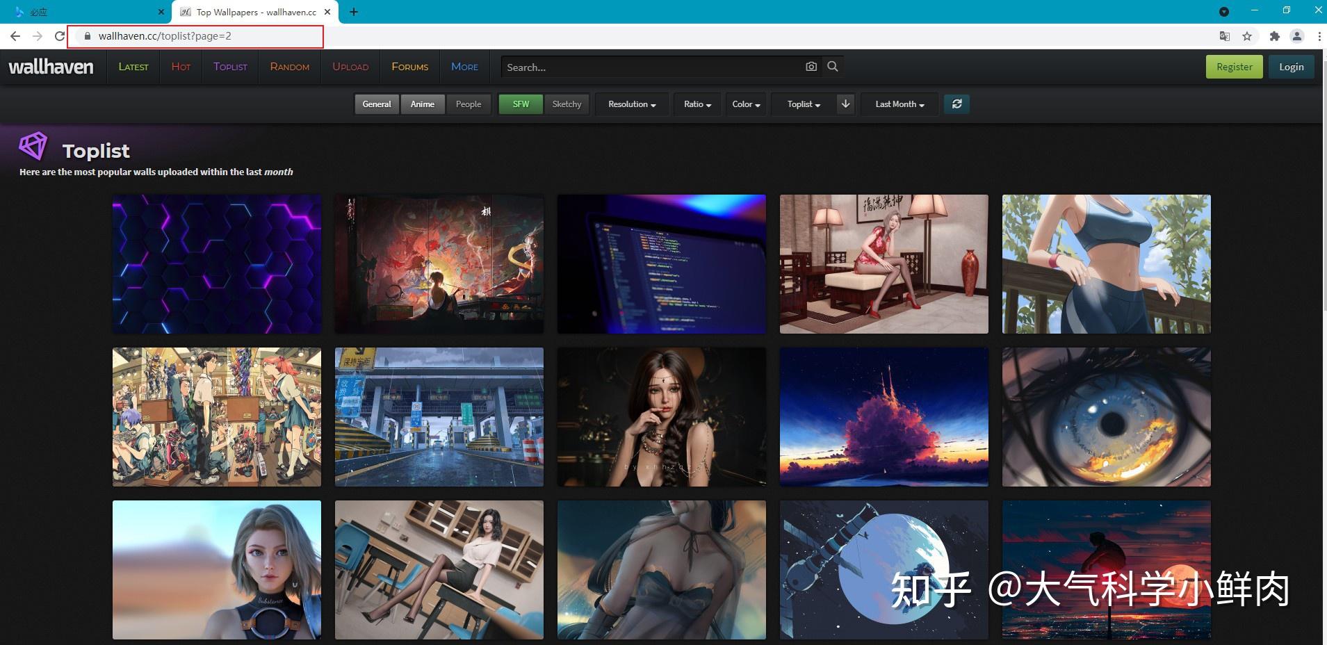
Task: Open browser profile avatar menu
Action: (1296, 36)
